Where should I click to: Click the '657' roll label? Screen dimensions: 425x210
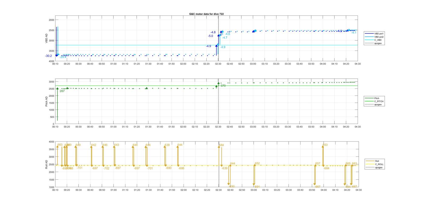pos(318,164)
